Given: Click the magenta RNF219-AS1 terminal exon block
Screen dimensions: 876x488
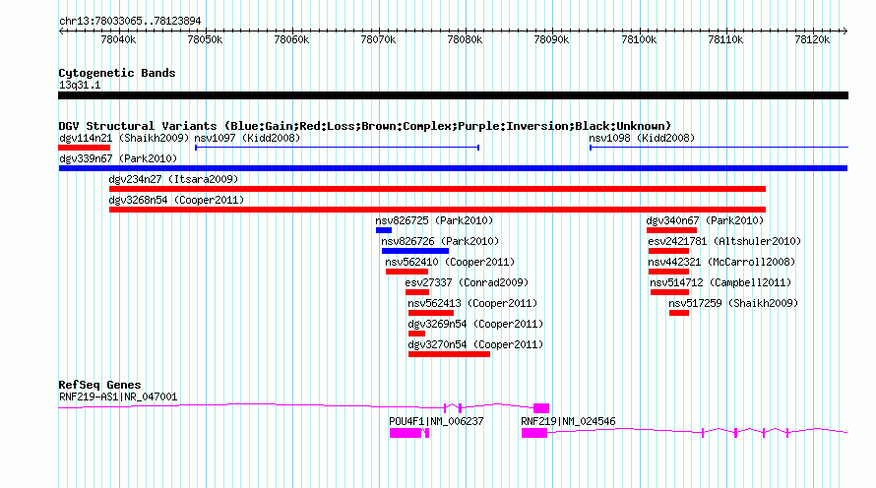Looking at the screenshot, I should tap(541, 408).
